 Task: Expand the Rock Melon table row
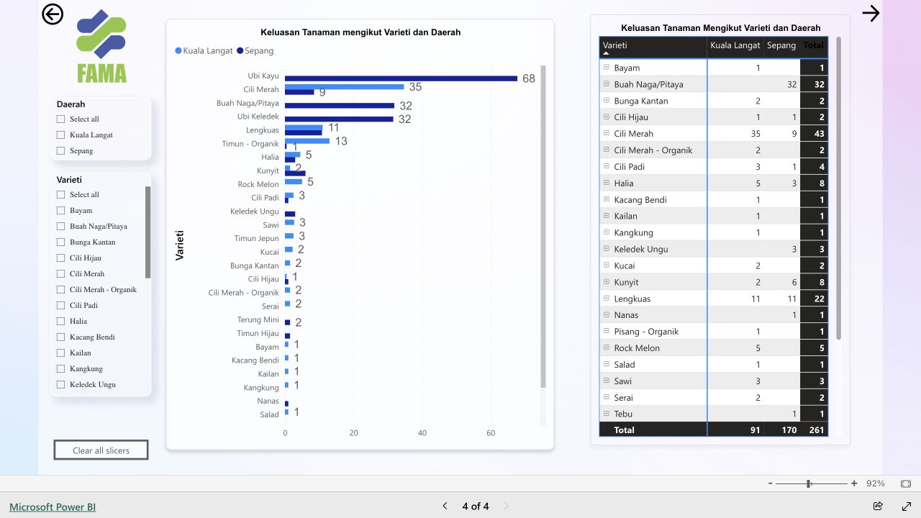coord(607,348)
